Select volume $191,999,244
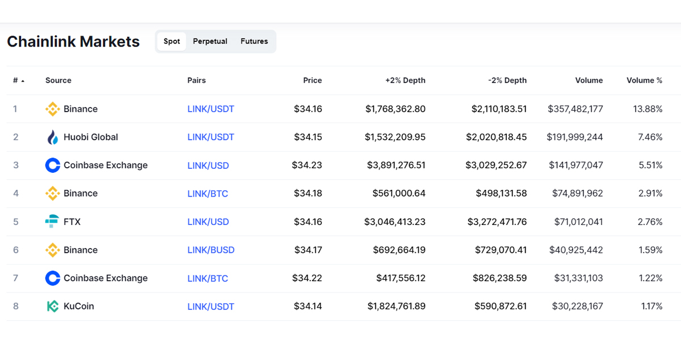The height and width of the screenshot is (340, 681). (x=575, y=137)
